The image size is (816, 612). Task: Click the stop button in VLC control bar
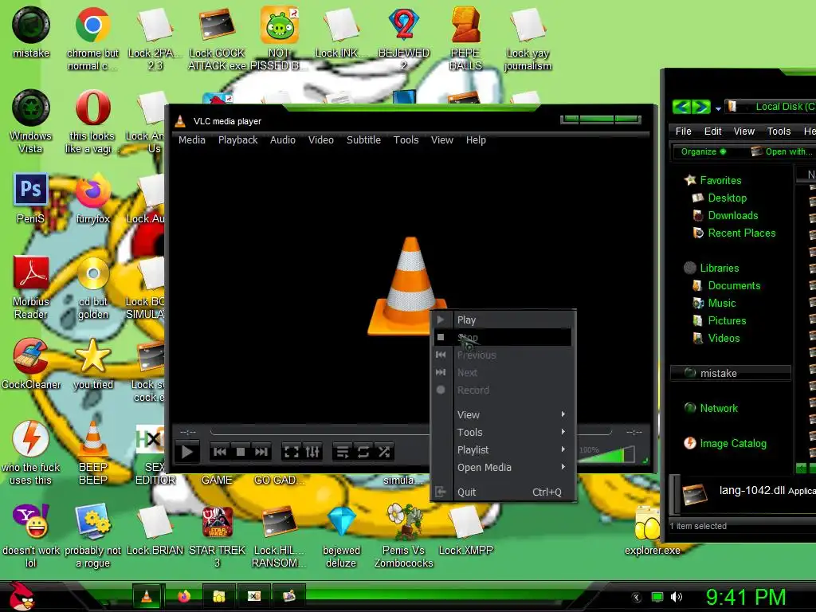click(241, 452)
